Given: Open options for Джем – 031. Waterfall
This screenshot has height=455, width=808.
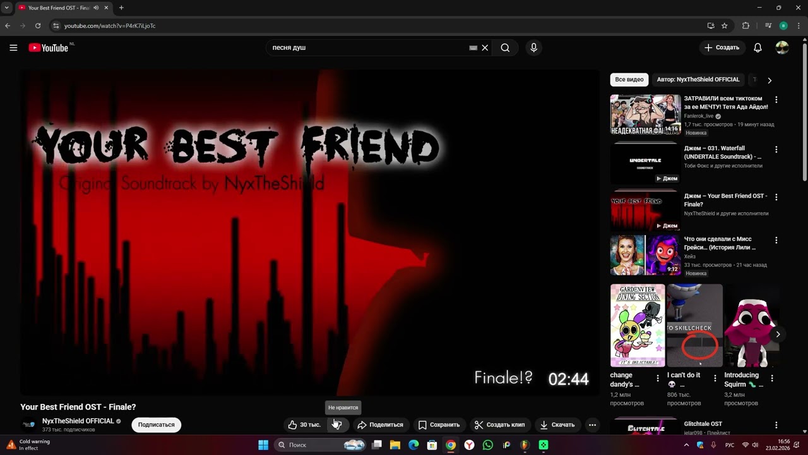Looking at the screenshot, I should [x=776, y=150].
